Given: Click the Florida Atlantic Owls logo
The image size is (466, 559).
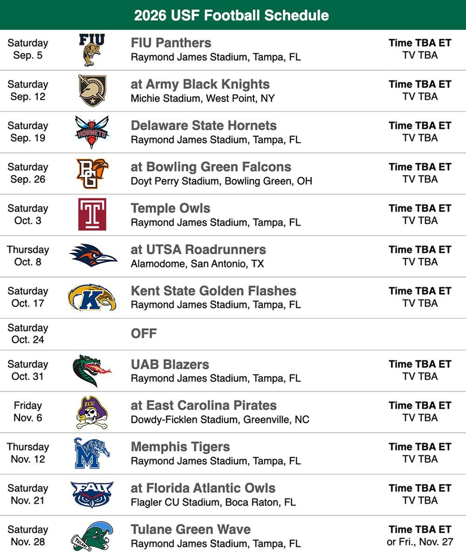Looking at the screenshot, I should coord(92,495).
